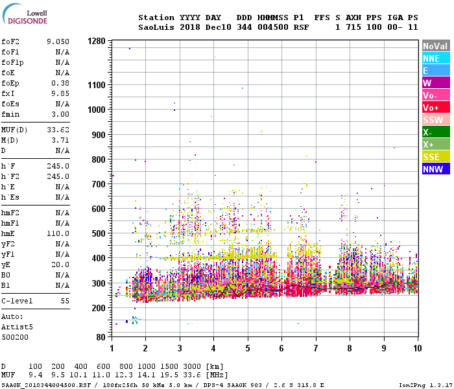Click the SaoLuis station name

click(x=156, y=27)
